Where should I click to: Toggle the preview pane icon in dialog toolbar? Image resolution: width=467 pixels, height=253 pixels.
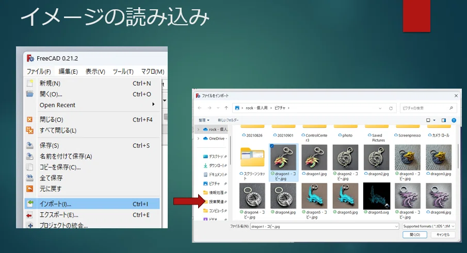443,121
